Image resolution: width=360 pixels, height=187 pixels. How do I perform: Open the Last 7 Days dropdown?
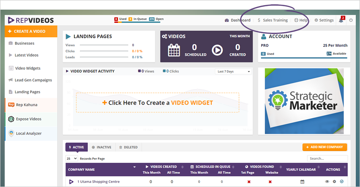pyautogui.click(x=234, y=72)
